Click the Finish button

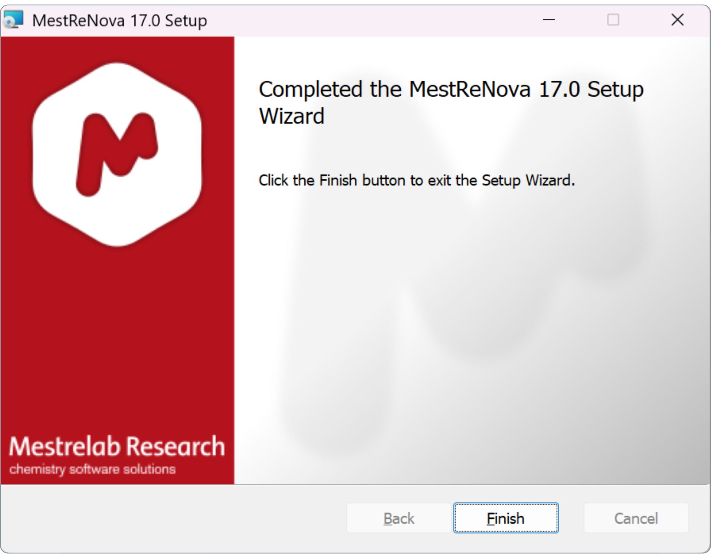(505, 518)
